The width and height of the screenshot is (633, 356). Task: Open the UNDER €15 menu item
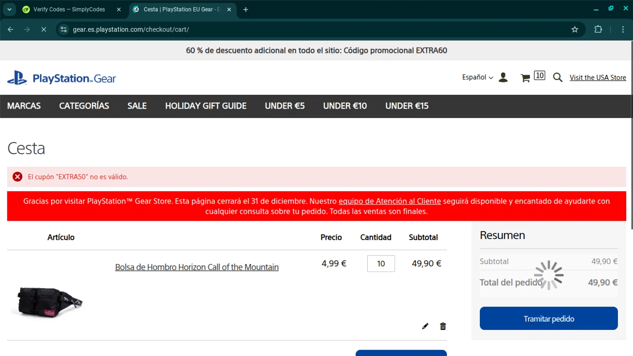point(407,106)
